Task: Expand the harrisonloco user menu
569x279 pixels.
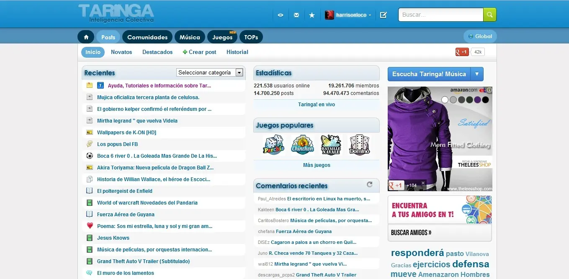Action: click(370, 15)
